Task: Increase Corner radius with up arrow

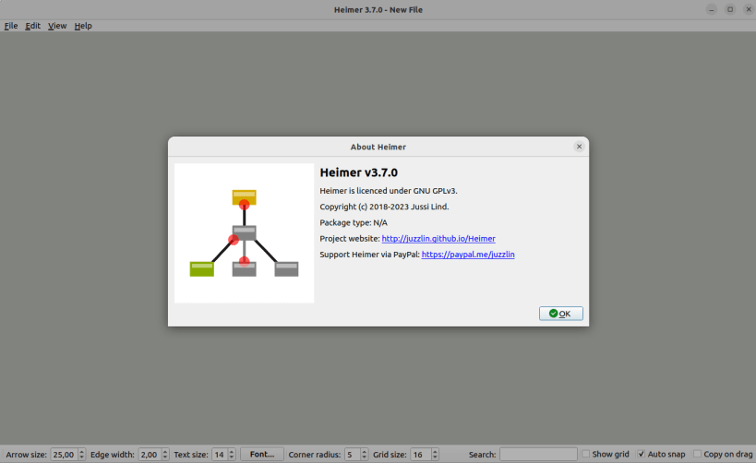Action: (365, 451)
